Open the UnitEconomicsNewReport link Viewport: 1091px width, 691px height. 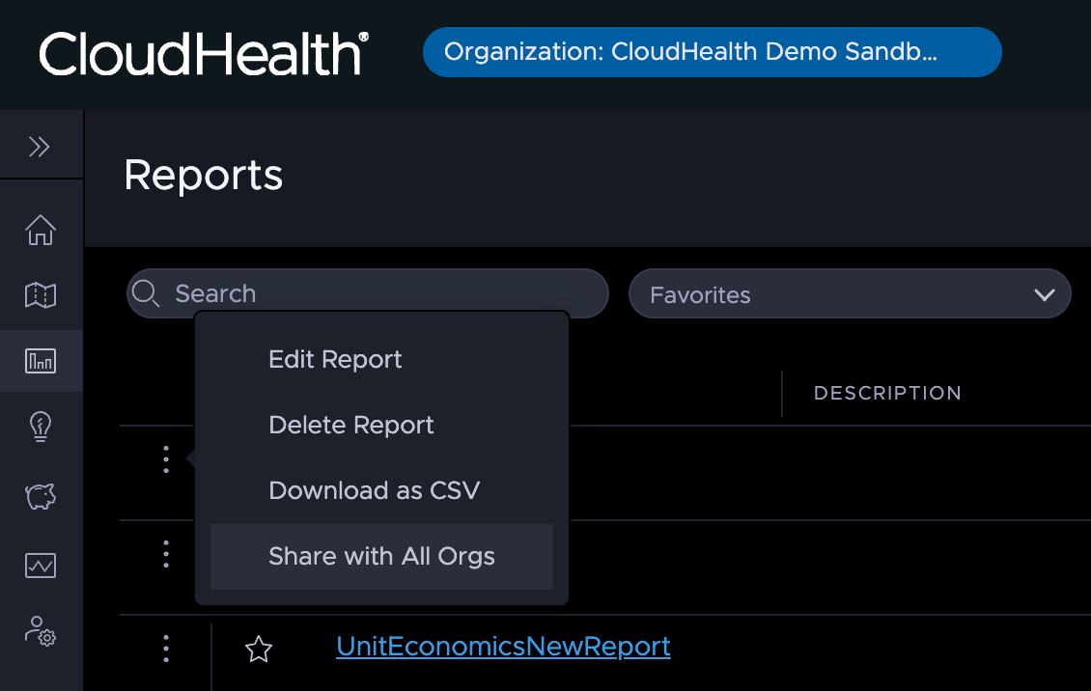pyautogui.click(x=503, y=646)
